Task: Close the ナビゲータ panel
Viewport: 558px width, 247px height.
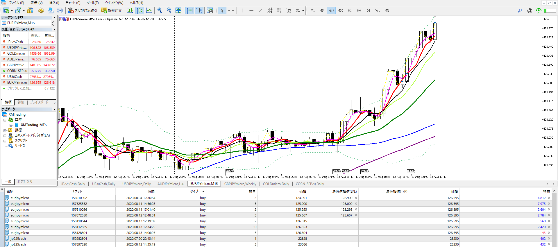Action: click(x=54, y=109)
